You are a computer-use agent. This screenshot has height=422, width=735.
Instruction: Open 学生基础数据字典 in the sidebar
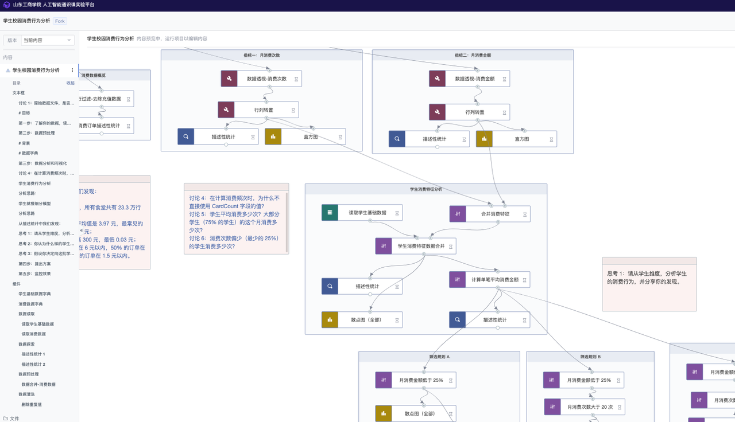38,294
